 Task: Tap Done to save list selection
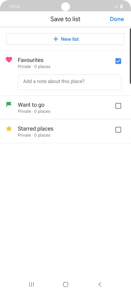pos(117,19)
